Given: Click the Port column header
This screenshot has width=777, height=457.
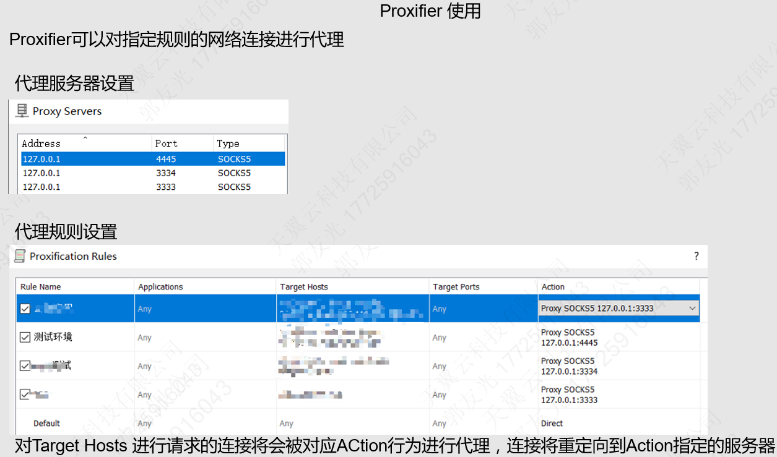Looking at the screenshot, I should point(166,143).
